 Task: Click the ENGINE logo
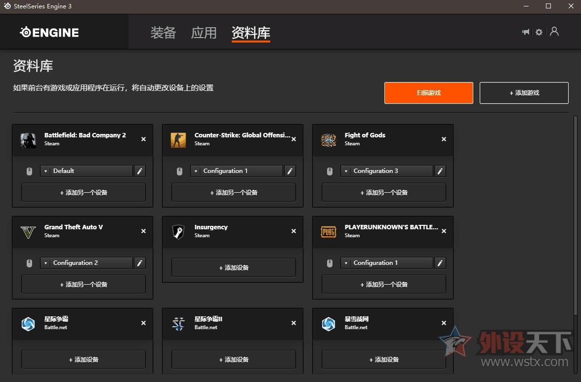tap(49, 32)
